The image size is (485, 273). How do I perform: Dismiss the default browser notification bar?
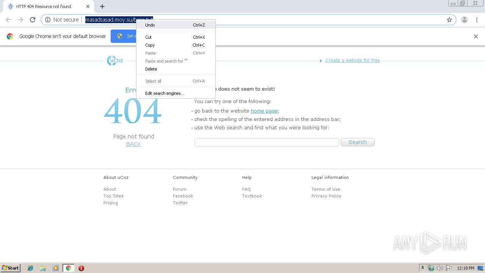tap(476, 36)
